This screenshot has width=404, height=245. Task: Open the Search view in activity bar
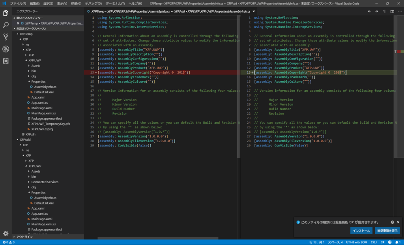6,25
